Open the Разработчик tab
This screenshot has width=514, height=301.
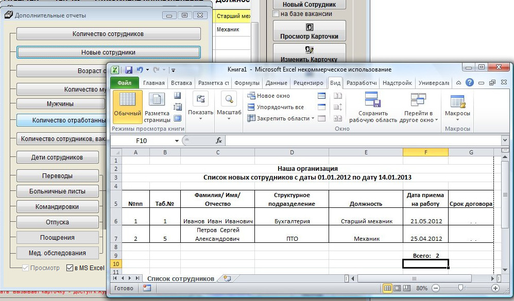[362, 83]
